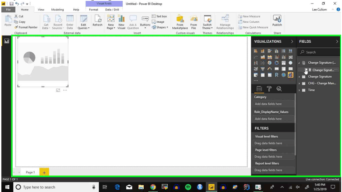Select the Waterfall chart visualization

(256, 63)
